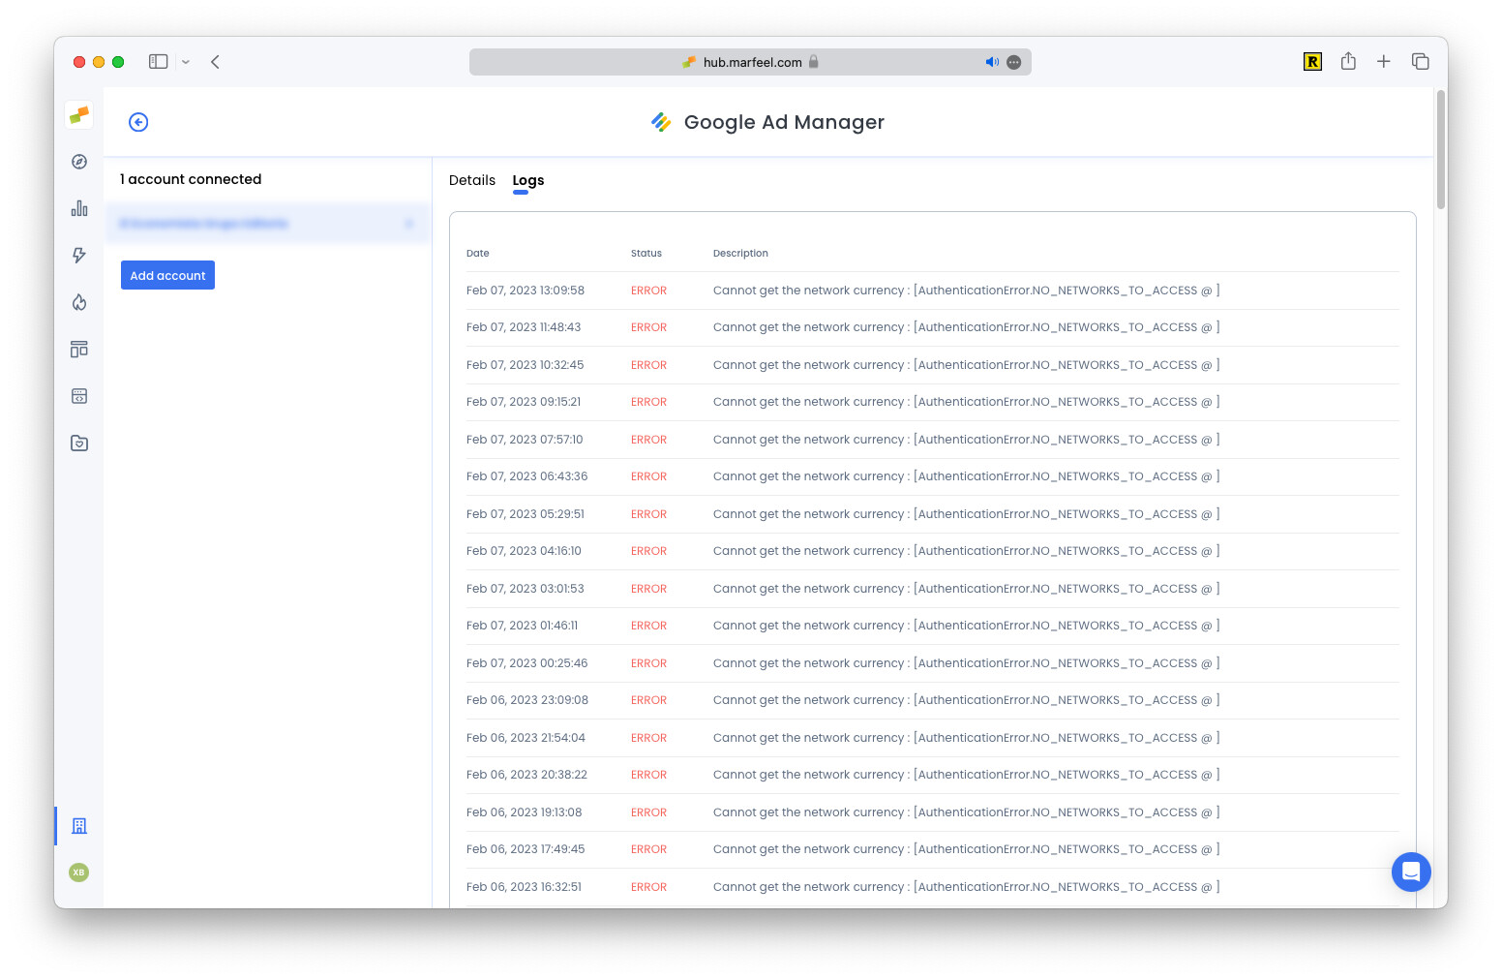Open the Intercom chat bubble
Image resolution: width=1502 pixels, height=980 pixels.
[x=1411, y=872]
